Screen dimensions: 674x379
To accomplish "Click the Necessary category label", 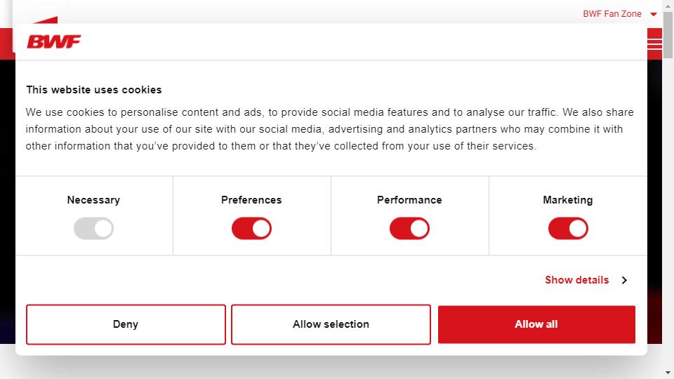I will 93,200.
